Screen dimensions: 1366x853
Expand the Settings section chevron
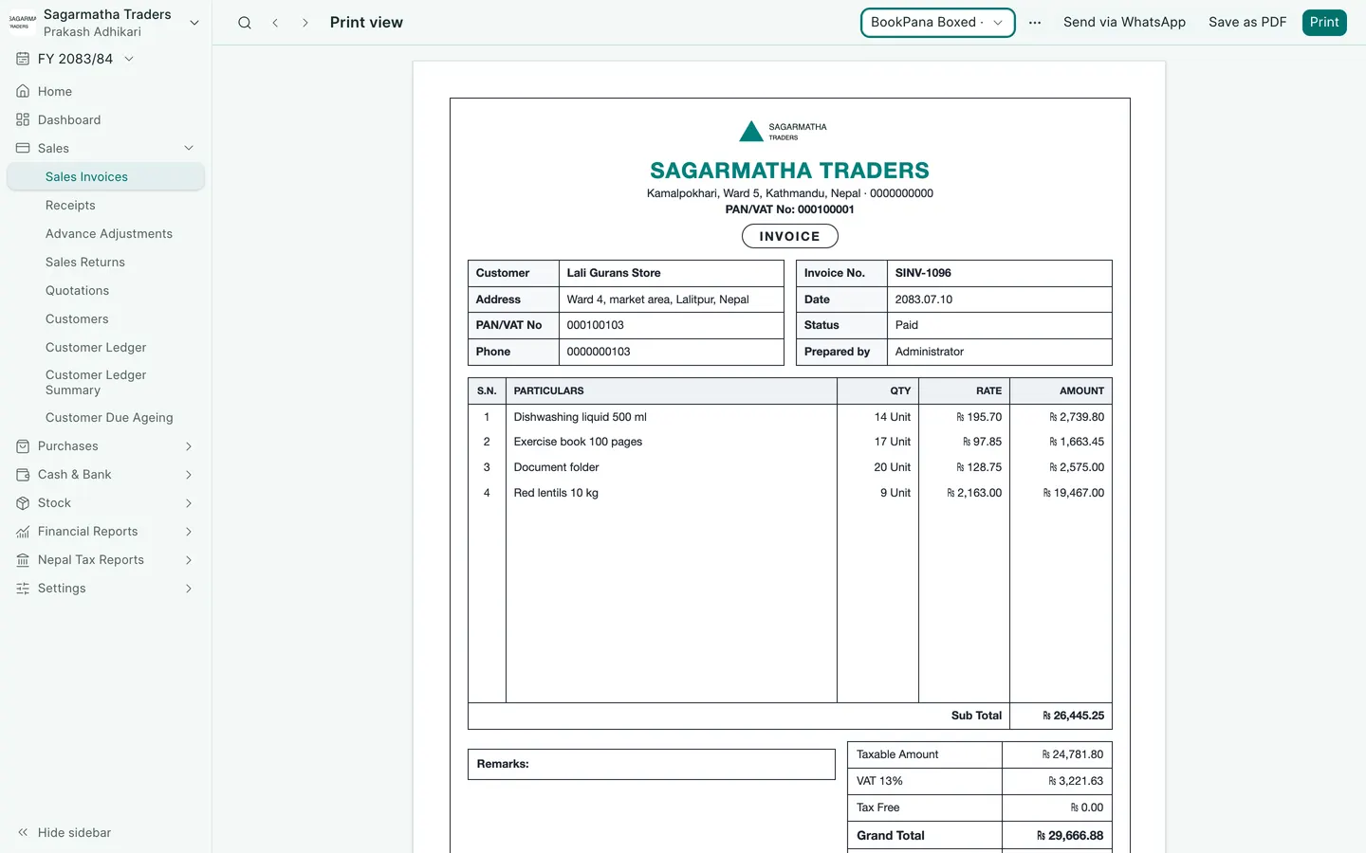coord(189,588)
